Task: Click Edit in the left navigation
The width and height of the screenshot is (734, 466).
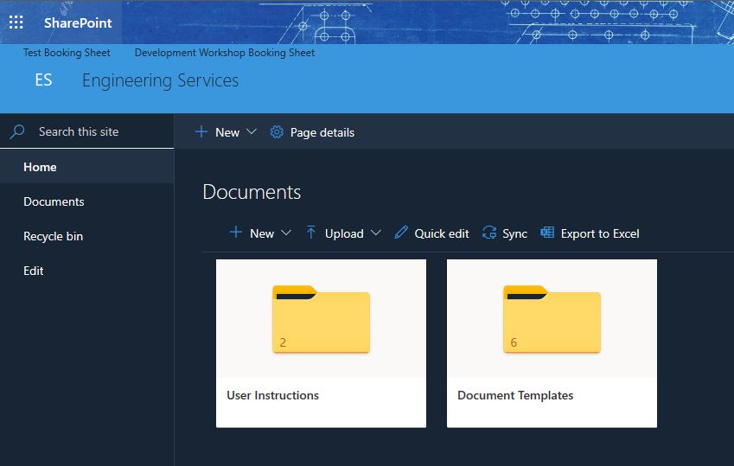Action: (x=33, y=271)
